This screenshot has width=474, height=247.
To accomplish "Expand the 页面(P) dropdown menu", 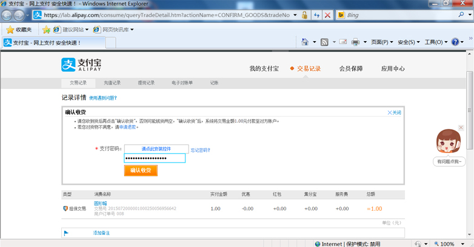I will (x=382, y=42).
